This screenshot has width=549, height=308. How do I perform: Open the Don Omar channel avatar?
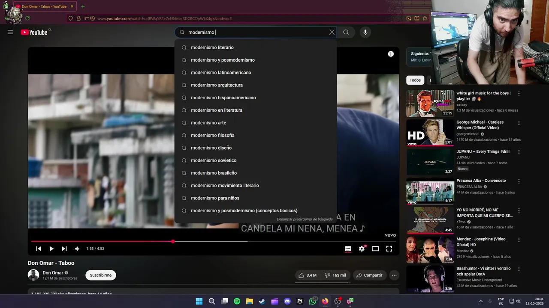pos(33,275)
